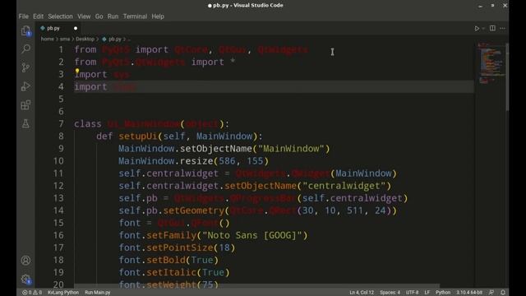Click 'setObjectName' on line 9
Screen dimensions: 526x296
pos(216,149)
